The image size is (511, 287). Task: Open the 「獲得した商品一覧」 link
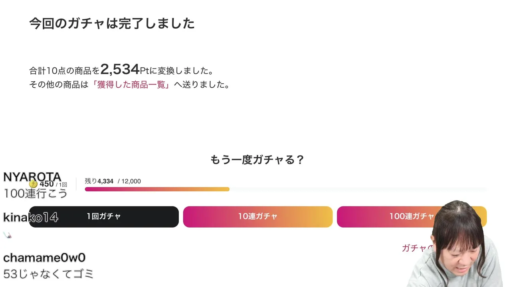point(131,85)
